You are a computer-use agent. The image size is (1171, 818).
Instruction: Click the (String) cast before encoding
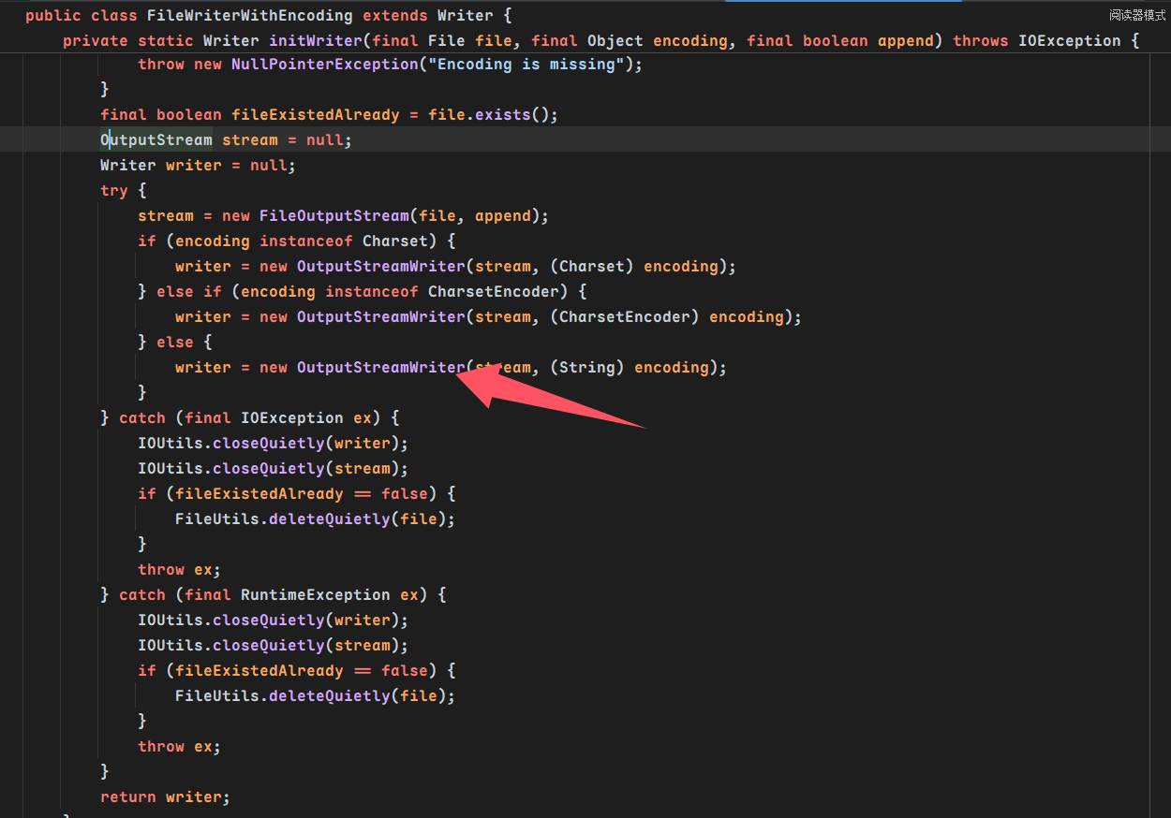586,368
